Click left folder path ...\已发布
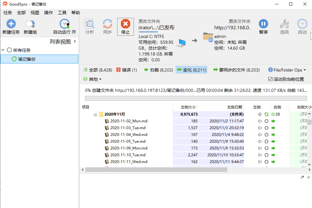Screen dimensions: 312x208 (156, 27)
